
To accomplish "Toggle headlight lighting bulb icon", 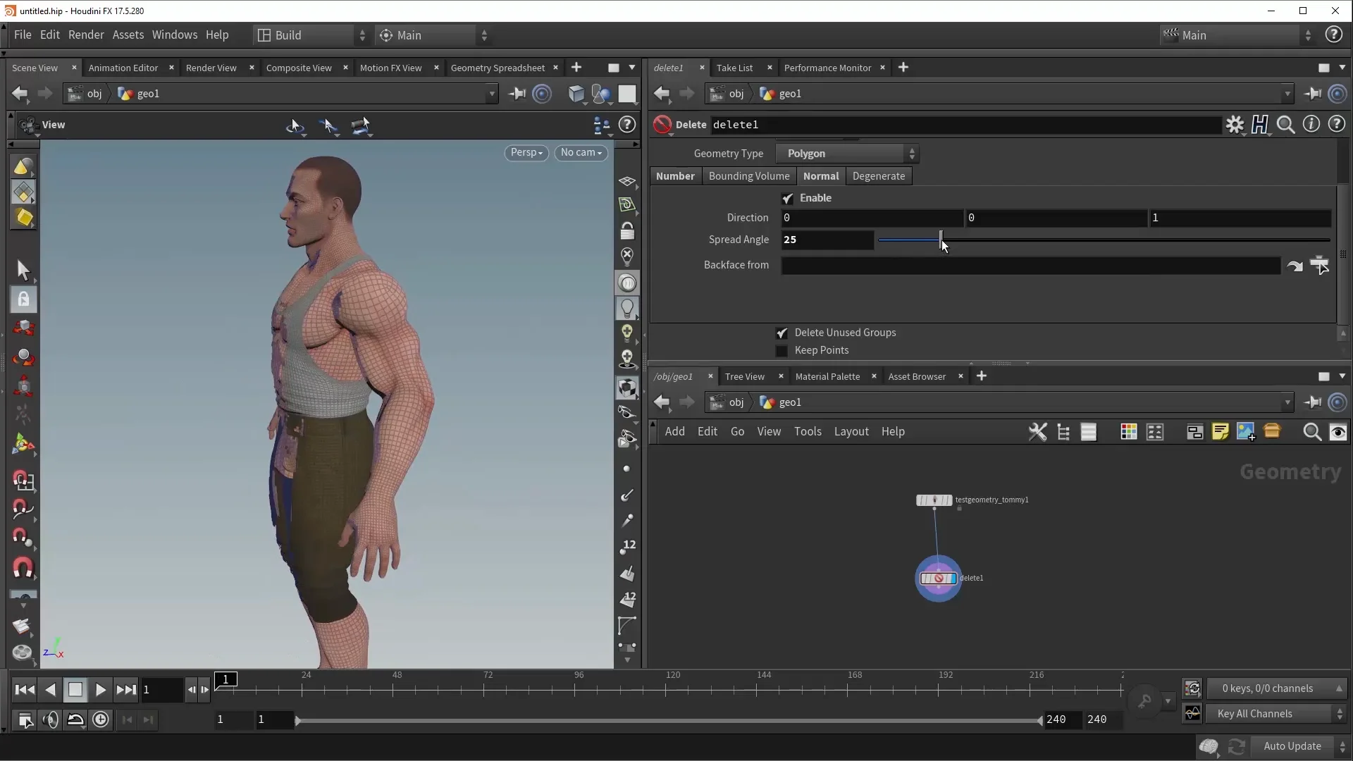I will (x=626, y=308).
